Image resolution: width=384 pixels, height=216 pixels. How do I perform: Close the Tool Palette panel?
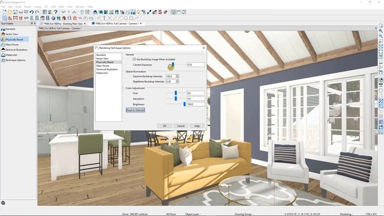click(x=35, y=23)
